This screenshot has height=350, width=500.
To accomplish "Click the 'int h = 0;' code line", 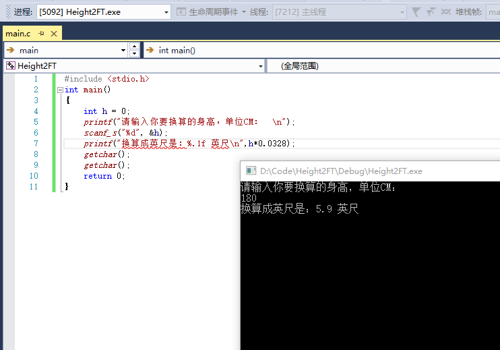I will 106,111.
